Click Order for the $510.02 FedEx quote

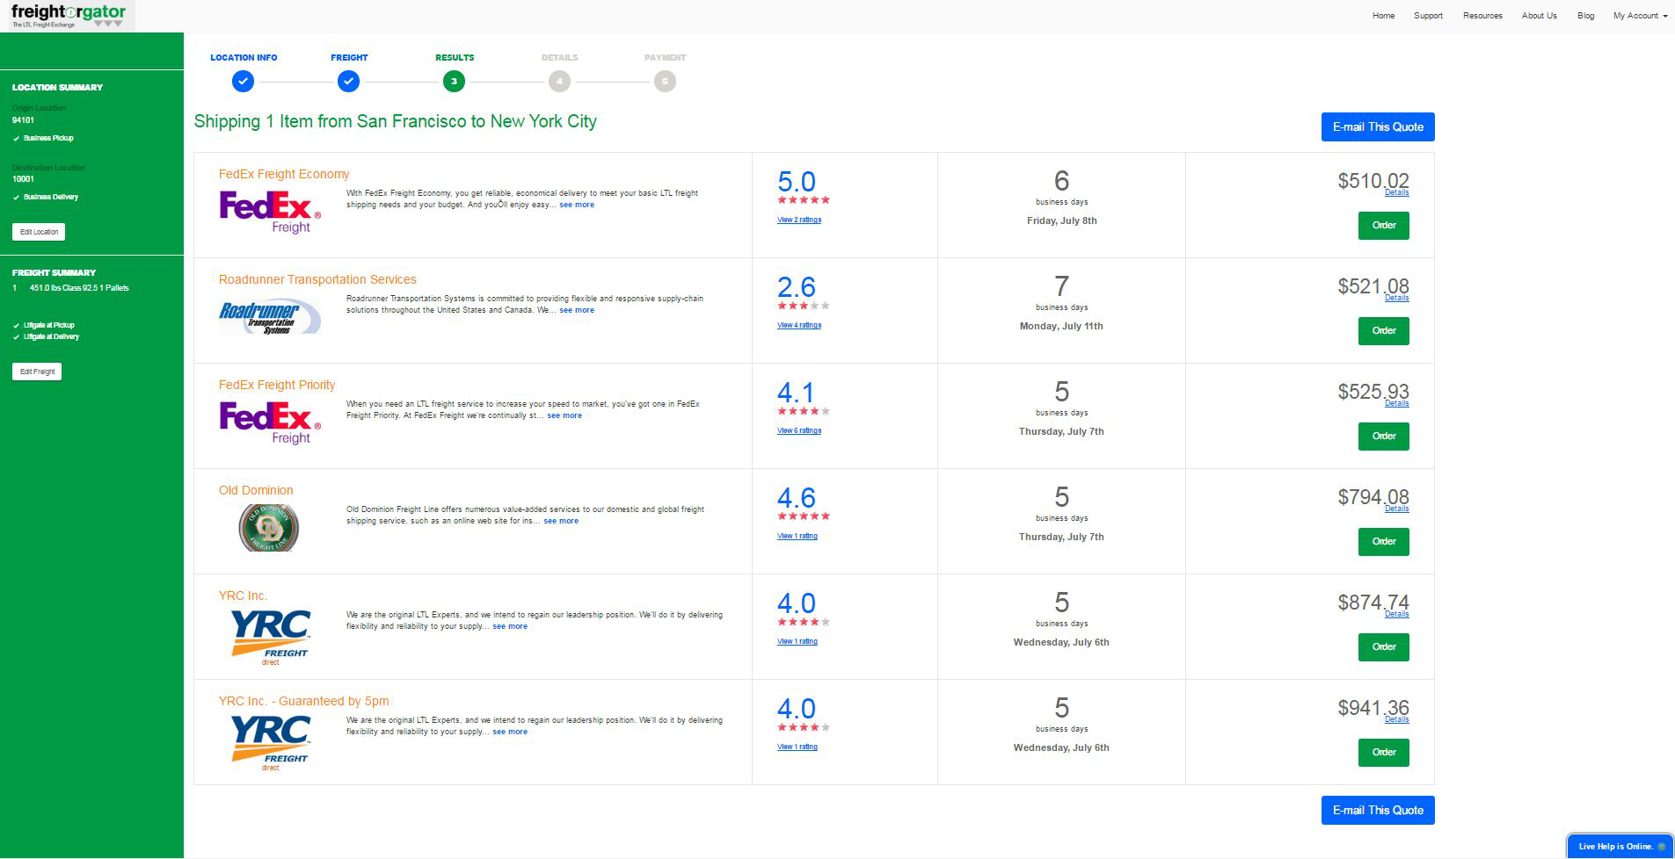tap(1383, 225)
